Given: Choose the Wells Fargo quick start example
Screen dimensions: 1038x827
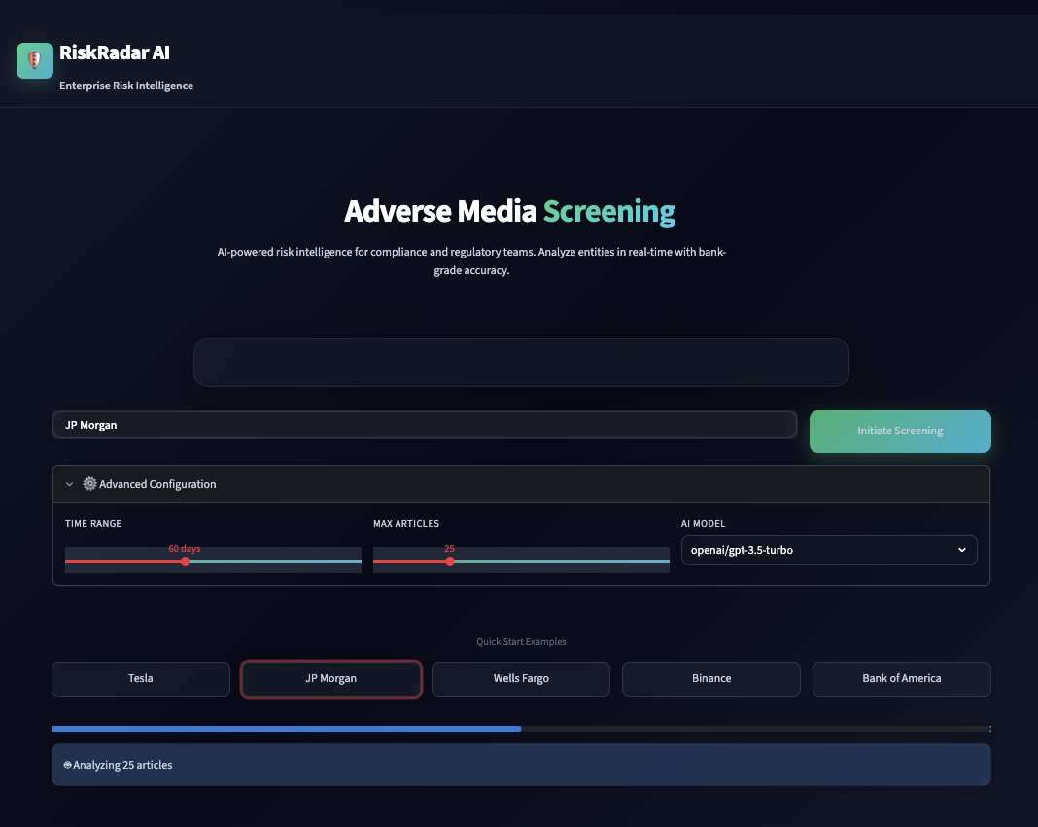Looking at the screenshot, I should click(521, 678).
